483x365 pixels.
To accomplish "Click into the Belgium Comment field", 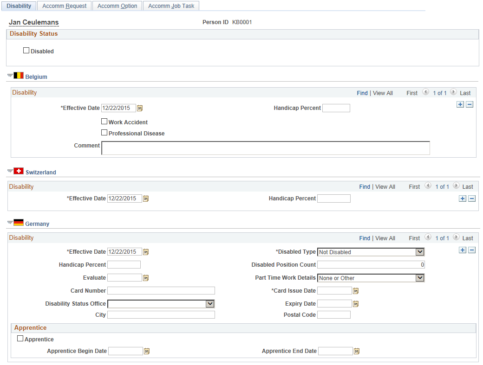I will pos(266,148).
